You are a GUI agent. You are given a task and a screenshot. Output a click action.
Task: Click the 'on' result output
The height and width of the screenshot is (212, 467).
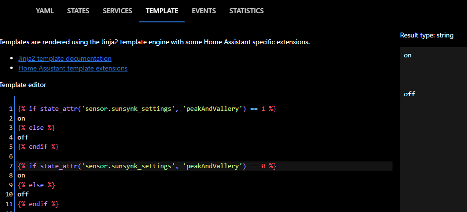[408, 55]
